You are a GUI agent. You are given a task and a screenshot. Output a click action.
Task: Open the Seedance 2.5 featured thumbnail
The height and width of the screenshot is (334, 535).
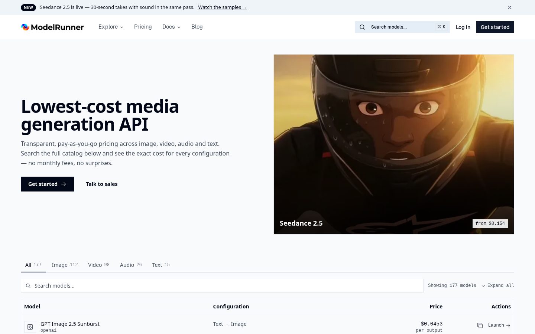click(x=394, y=144)
